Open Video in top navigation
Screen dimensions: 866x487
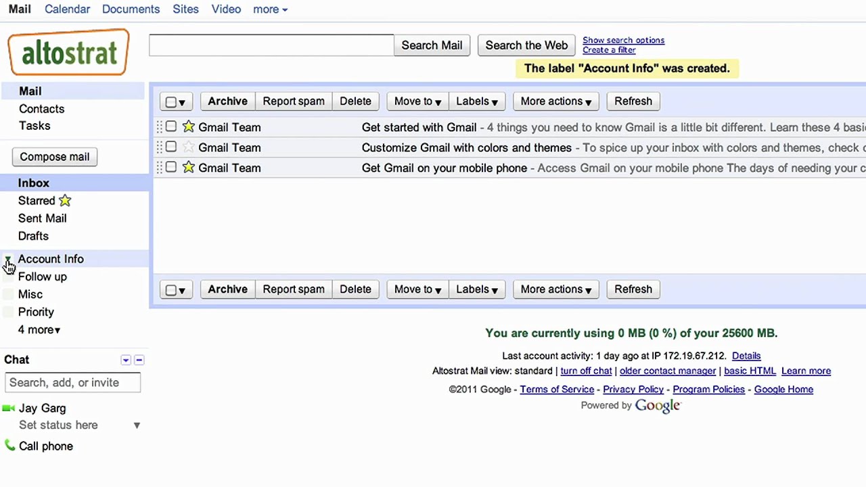click(226, 9)
